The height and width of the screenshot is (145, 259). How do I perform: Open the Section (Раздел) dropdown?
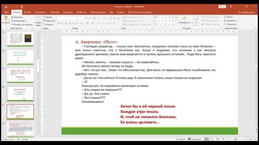49,25
